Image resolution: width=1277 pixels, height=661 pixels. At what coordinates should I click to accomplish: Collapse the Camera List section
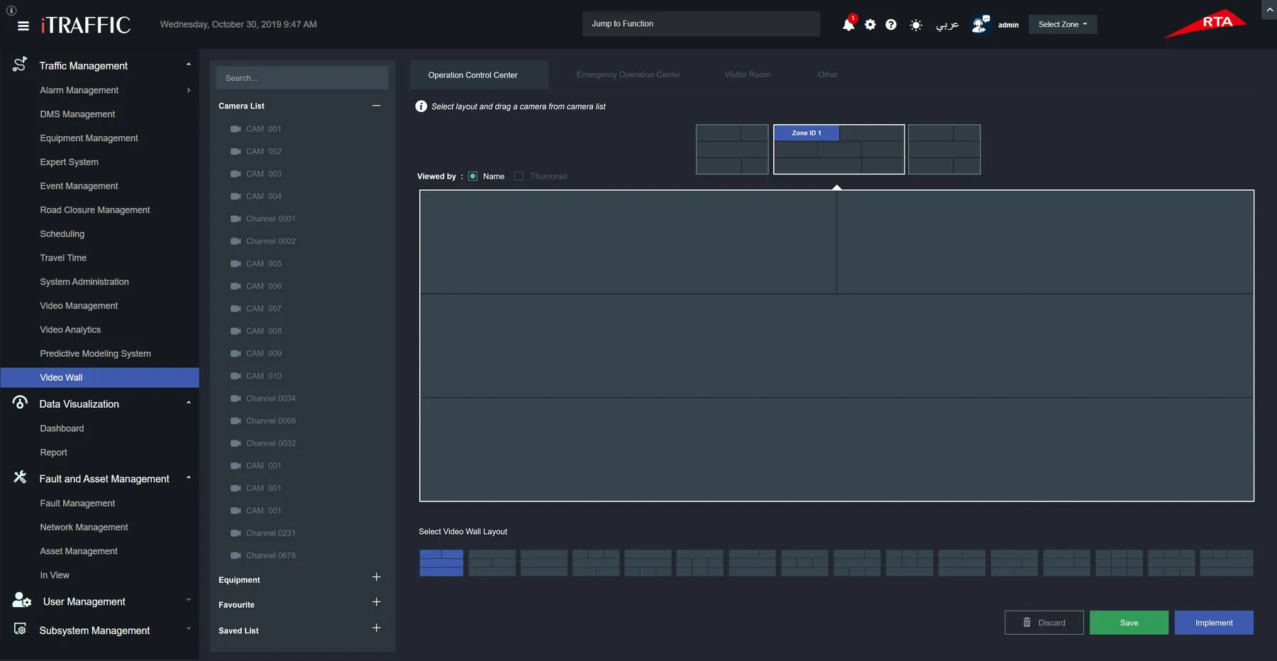coord(377,106)
